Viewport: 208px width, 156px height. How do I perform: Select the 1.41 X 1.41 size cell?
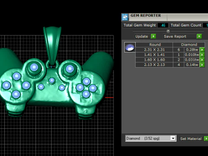coord(154,55)
